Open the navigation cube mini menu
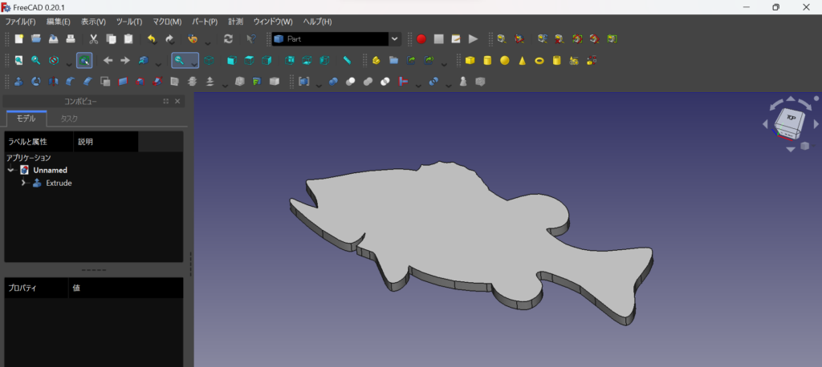This screenshot has height=367, width=822. coord(804,146)
